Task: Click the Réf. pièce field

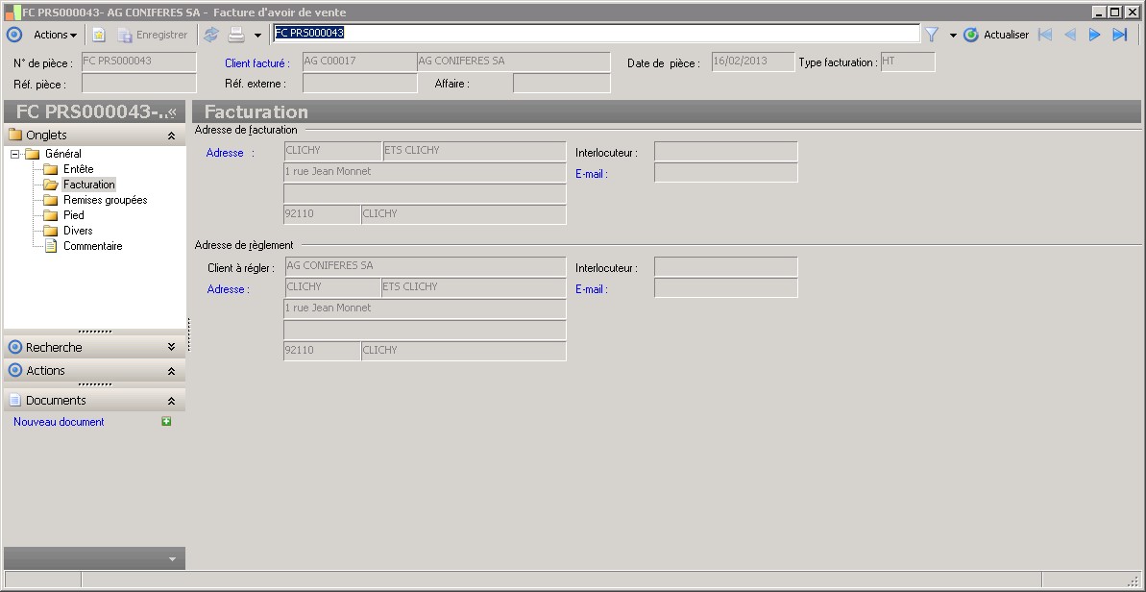Action: (x=139, y=84)
